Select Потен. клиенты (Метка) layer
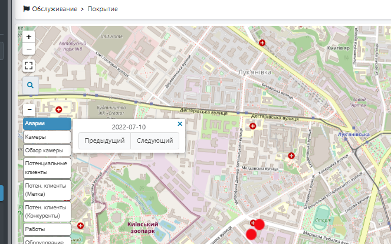391x244 pixels. (x=47, y=190)
